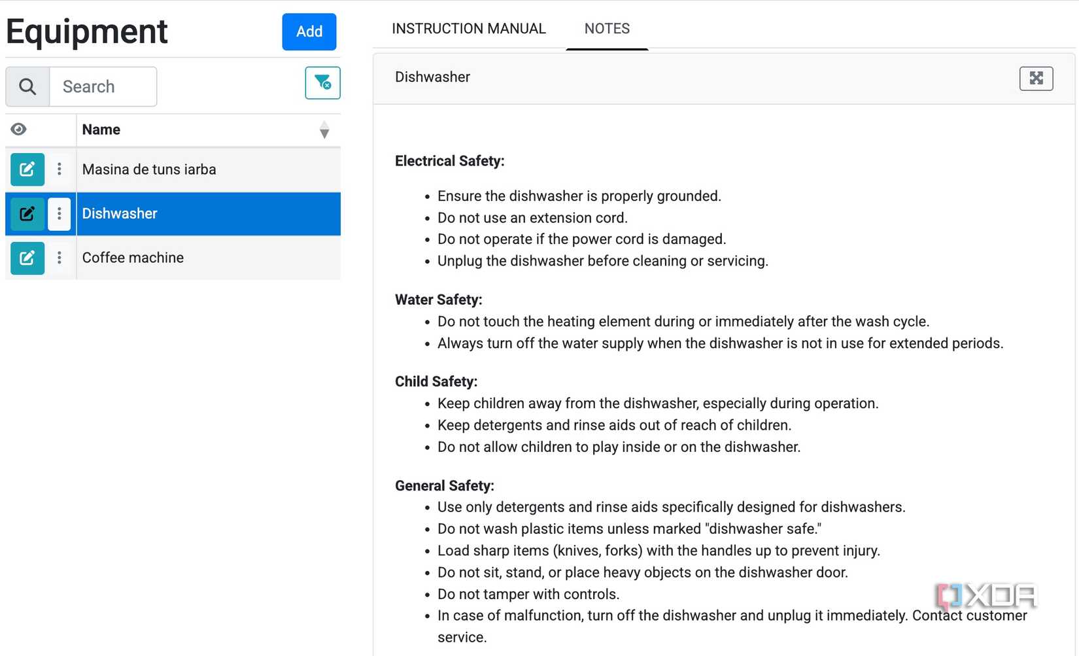Click the edit icon beside Coffee machine
The width and height of the screenshot is (1079, 656).
(27, 258)
